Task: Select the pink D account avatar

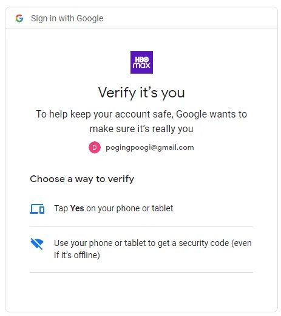Action: pyautogui.click(x=95, y=147)
